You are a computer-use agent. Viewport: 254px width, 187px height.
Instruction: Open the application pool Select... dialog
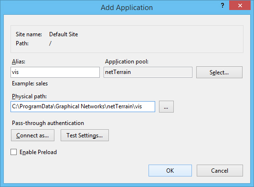point(219,72)
